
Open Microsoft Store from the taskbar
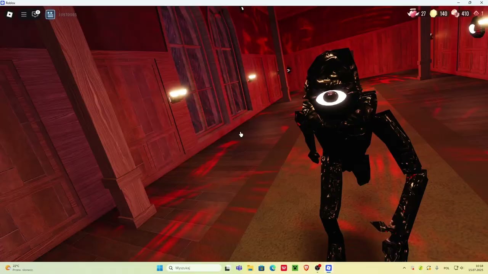(261, 268)
